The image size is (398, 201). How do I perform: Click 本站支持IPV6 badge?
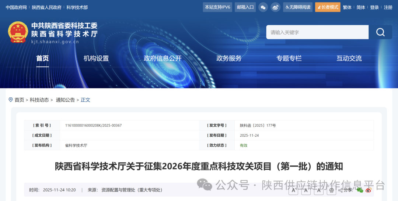[217, 7]
